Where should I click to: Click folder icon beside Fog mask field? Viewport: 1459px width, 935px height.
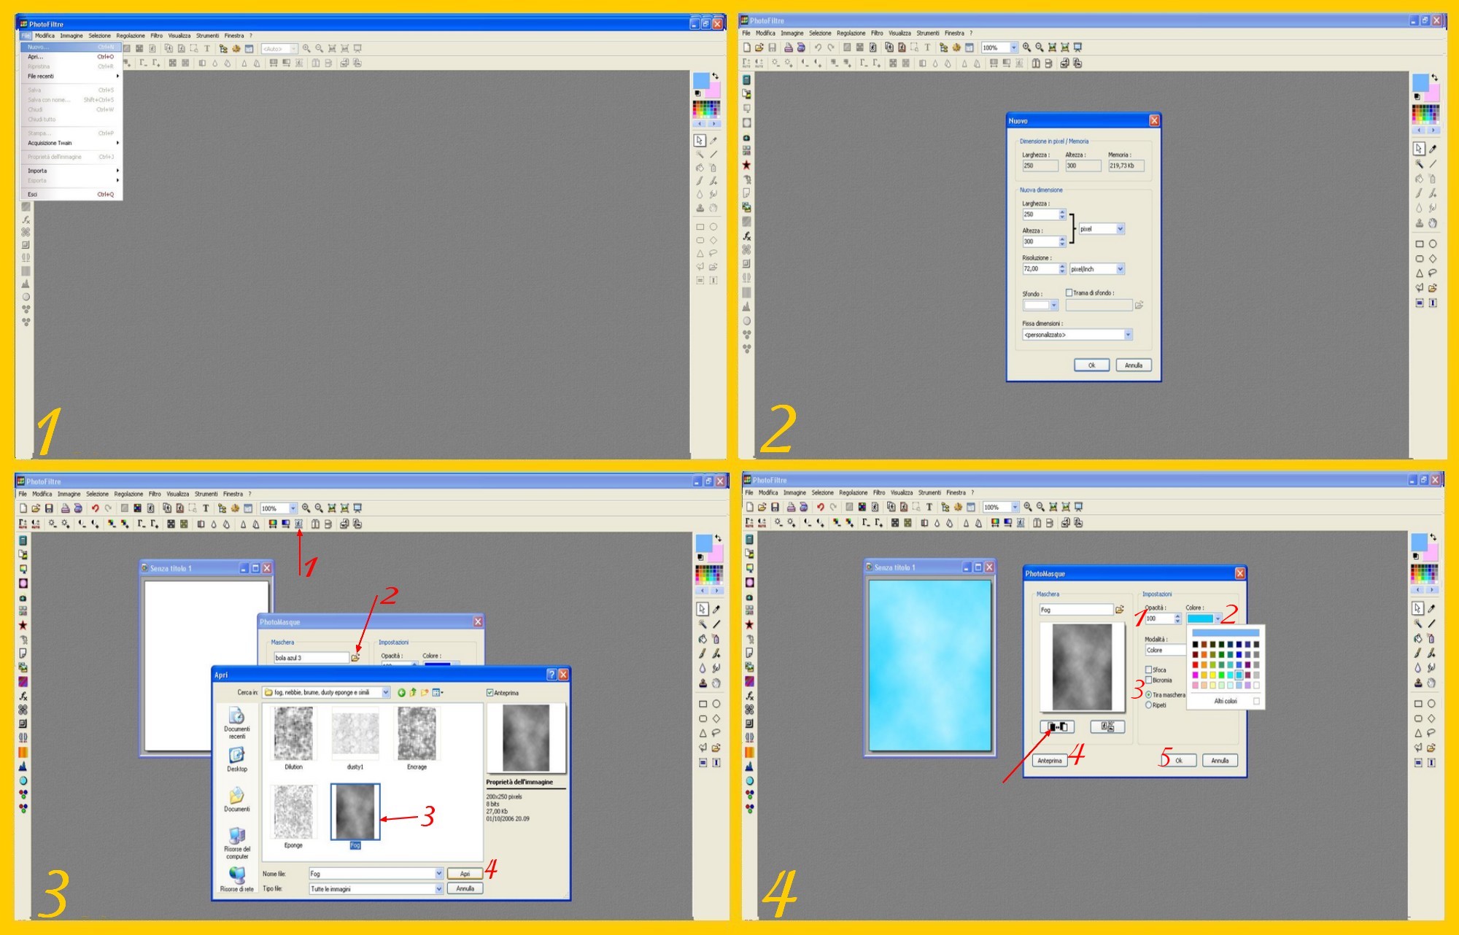(1120, 610)
